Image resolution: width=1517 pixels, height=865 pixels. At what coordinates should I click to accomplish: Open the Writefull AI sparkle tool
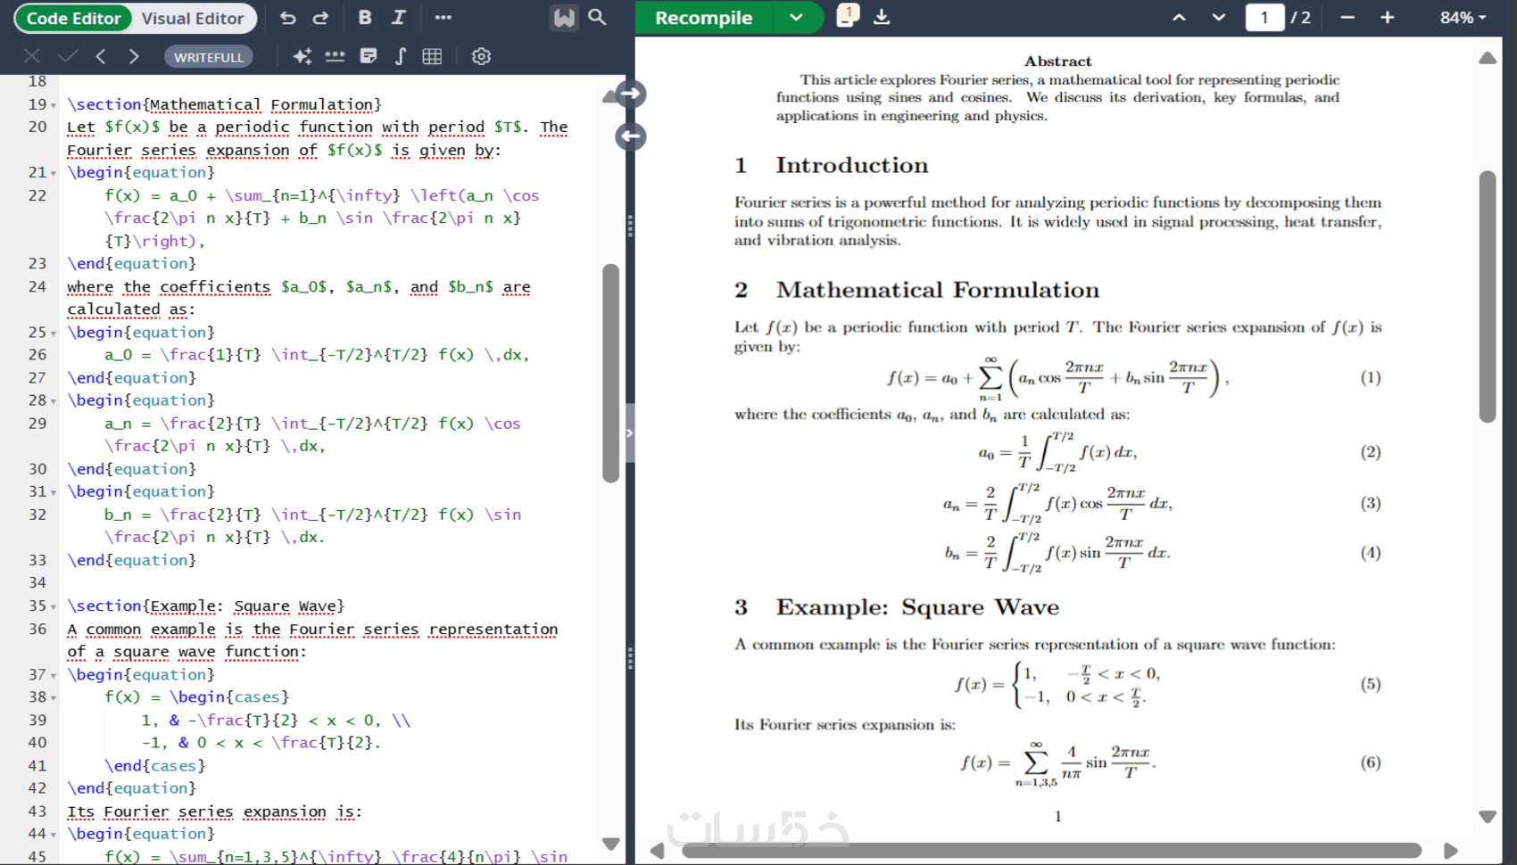tap(302, 56)
